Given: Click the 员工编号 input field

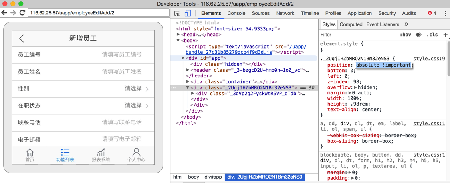Looking at the screenshot, I should [x=122, y=55].
